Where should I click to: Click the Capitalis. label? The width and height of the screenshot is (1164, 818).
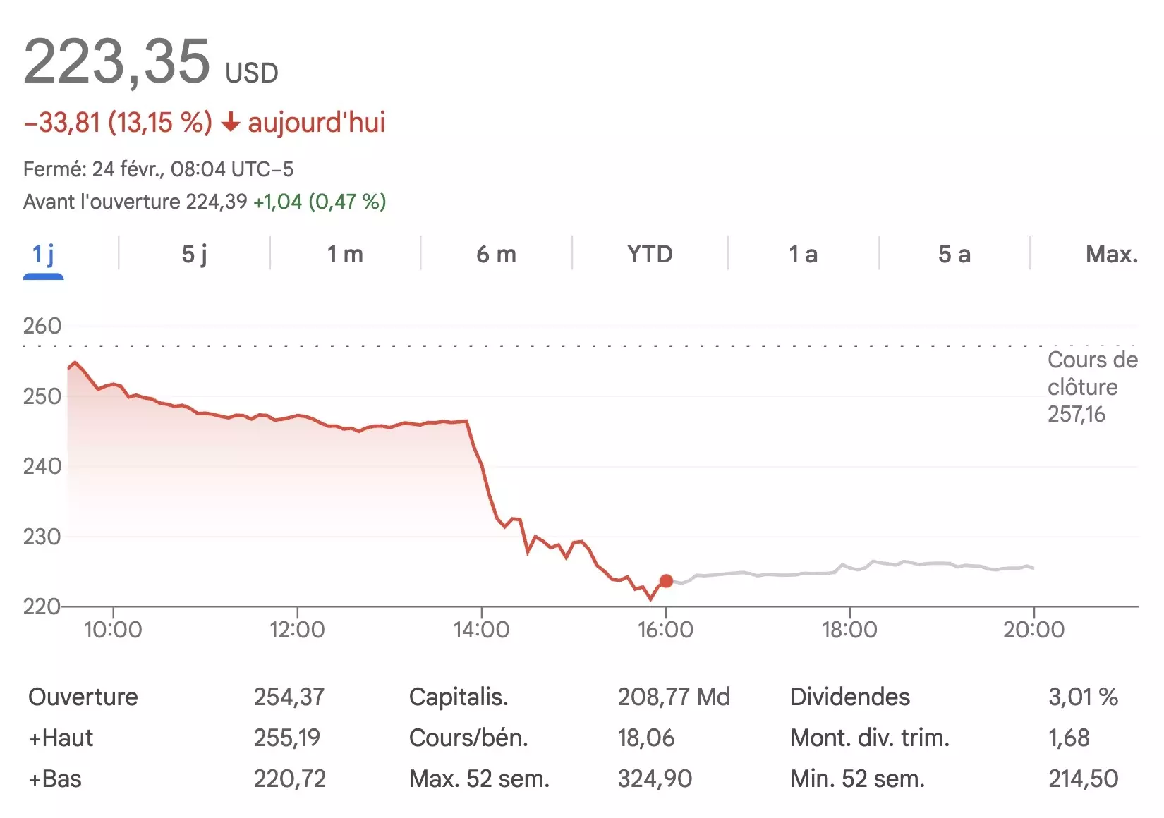click(x=459, y=697)
